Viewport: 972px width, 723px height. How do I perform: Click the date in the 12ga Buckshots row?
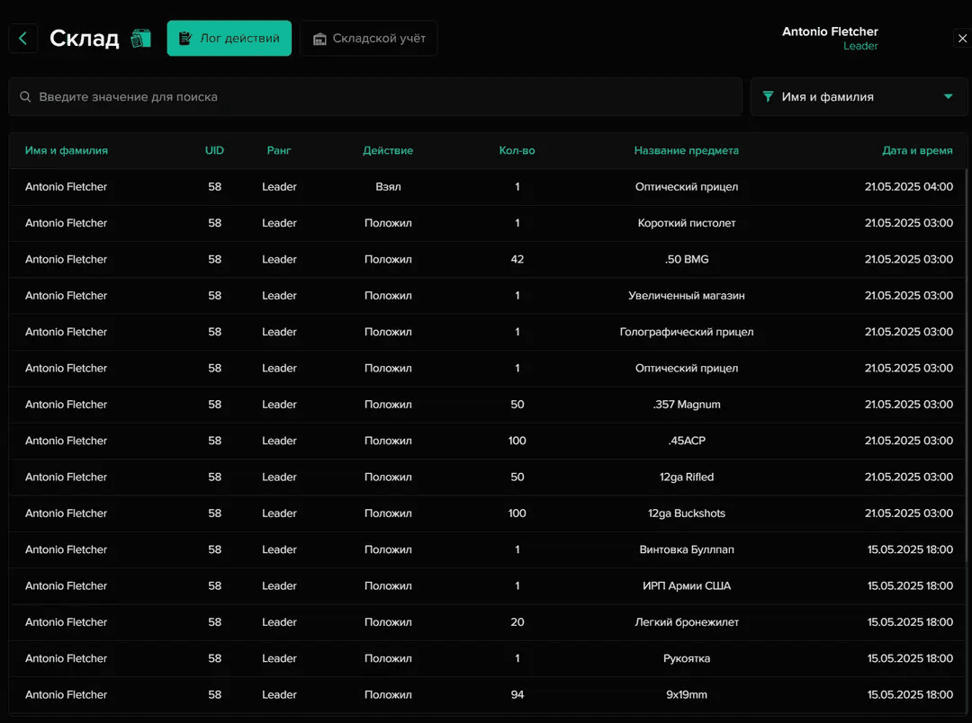(909, 513)
